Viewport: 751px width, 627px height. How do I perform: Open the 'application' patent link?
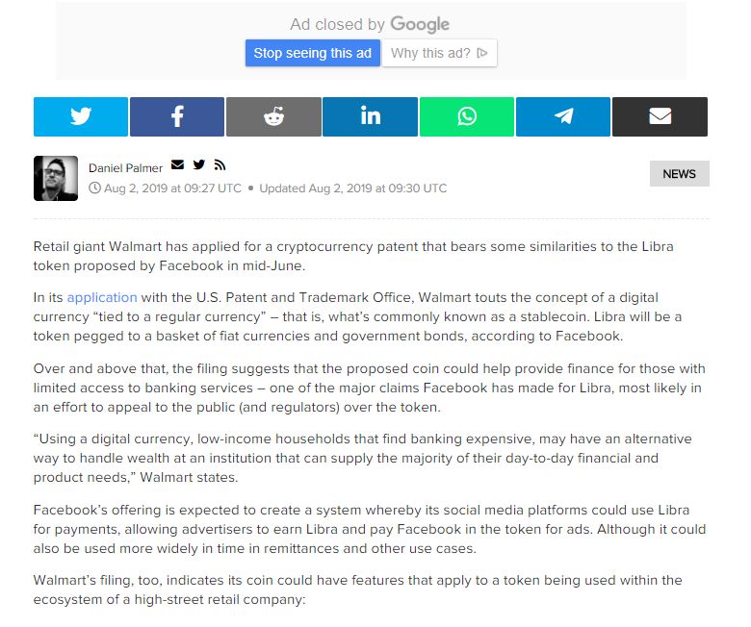[x=102, y=297]
